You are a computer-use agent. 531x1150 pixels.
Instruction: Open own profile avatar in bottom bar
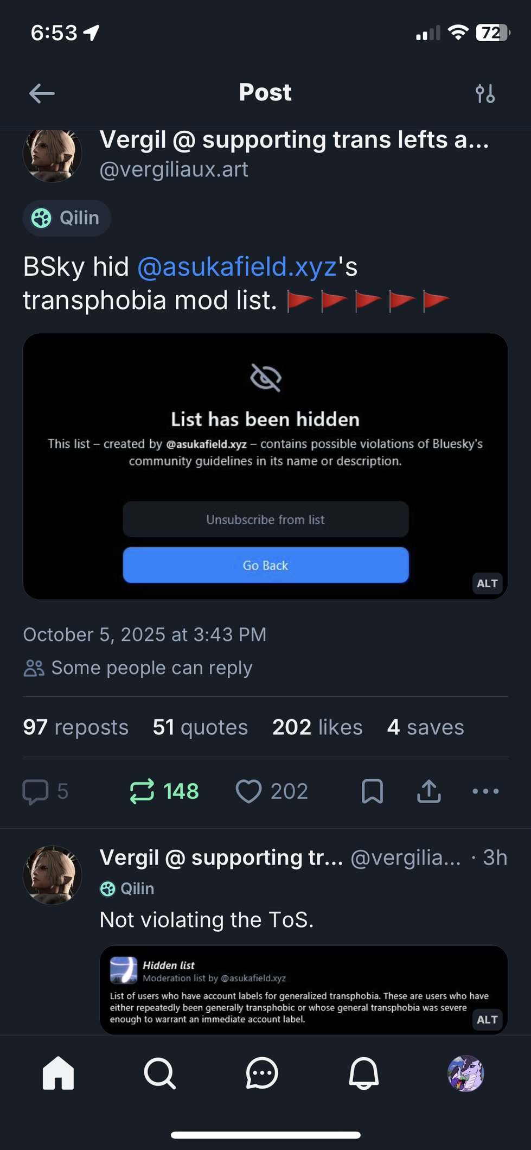point(465,1073)
